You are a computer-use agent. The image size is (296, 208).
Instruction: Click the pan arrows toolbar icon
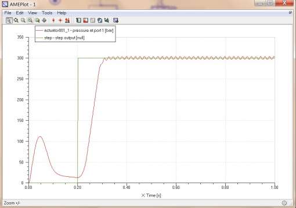44,20
